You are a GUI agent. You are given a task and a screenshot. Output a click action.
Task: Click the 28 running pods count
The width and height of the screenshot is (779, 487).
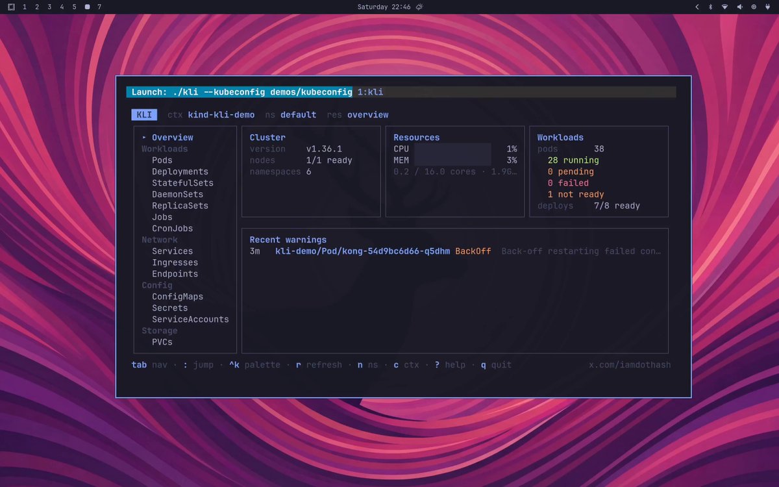tap(573, 160)
